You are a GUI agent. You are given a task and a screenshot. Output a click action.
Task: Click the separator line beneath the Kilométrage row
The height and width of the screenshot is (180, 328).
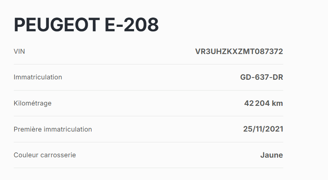point(148,116)
